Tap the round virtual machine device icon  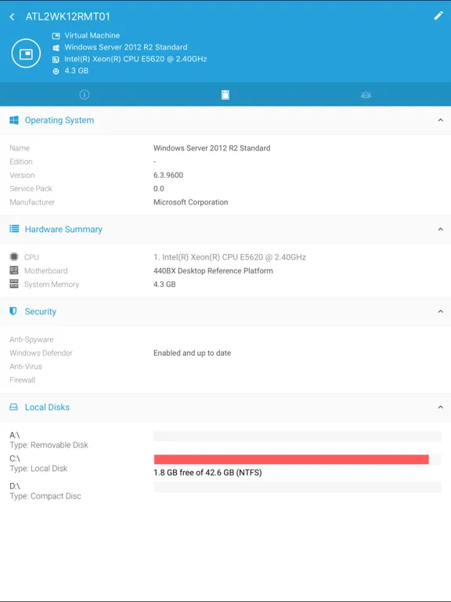click(26, 53)
